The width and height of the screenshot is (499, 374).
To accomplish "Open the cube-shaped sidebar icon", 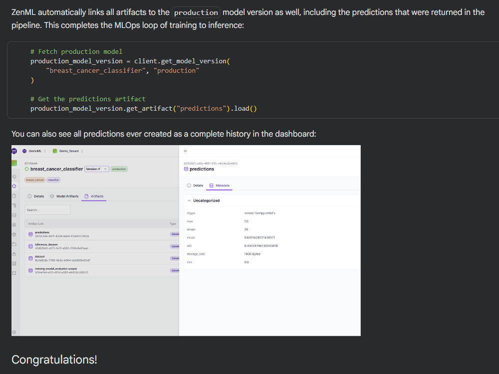I will pos(14,234).
